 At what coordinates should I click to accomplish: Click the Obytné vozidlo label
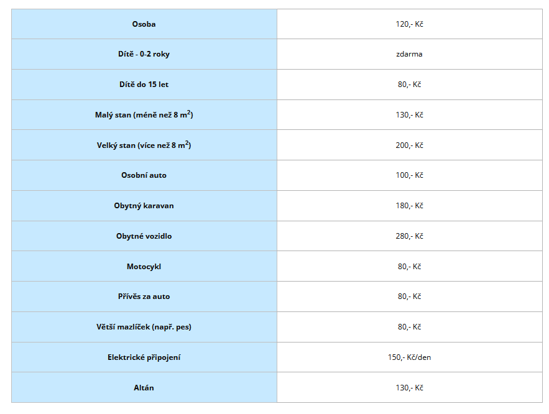click(144, 236)
